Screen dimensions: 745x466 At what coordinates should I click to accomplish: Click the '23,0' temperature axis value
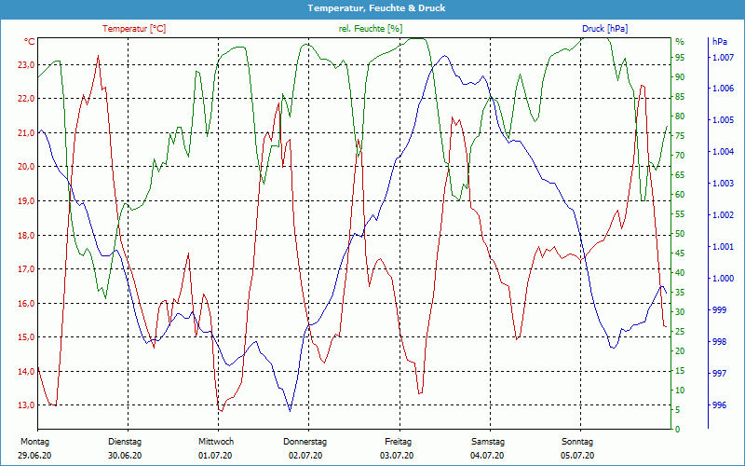pos(26,64)
